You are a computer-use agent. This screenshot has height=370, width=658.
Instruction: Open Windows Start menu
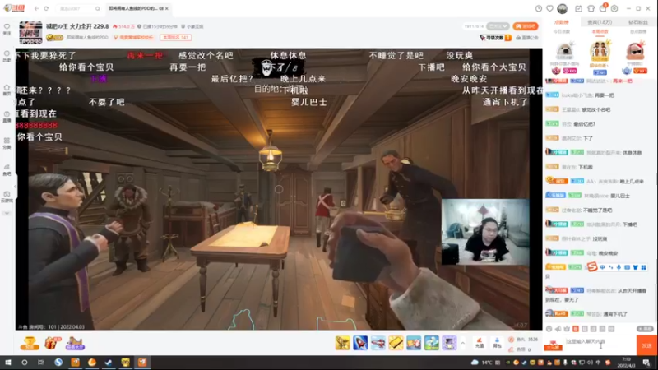pos(7,363)
